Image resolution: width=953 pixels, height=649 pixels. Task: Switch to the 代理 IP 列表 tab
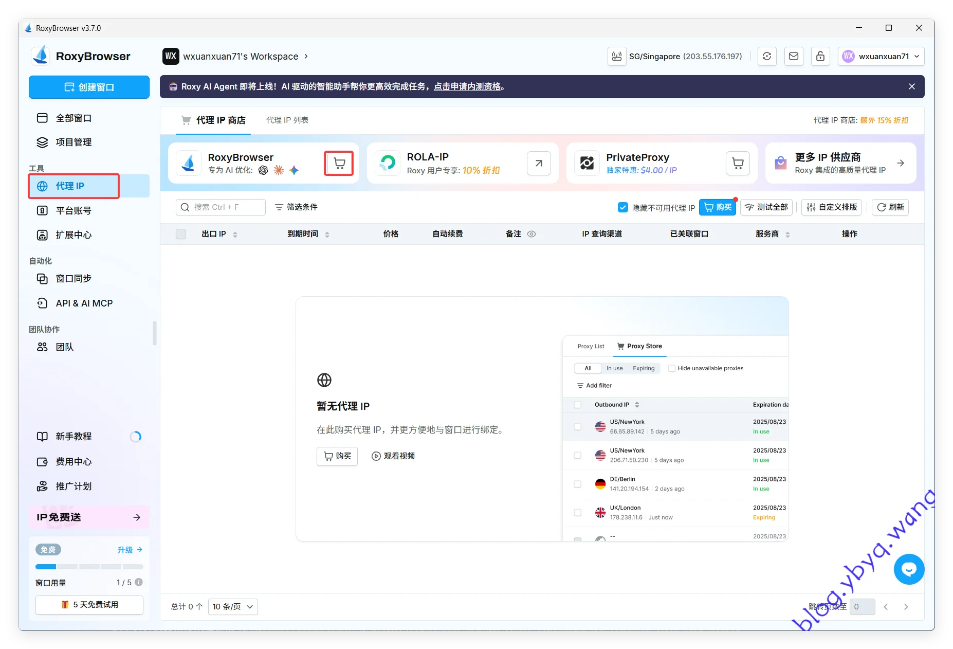point(287,120)
